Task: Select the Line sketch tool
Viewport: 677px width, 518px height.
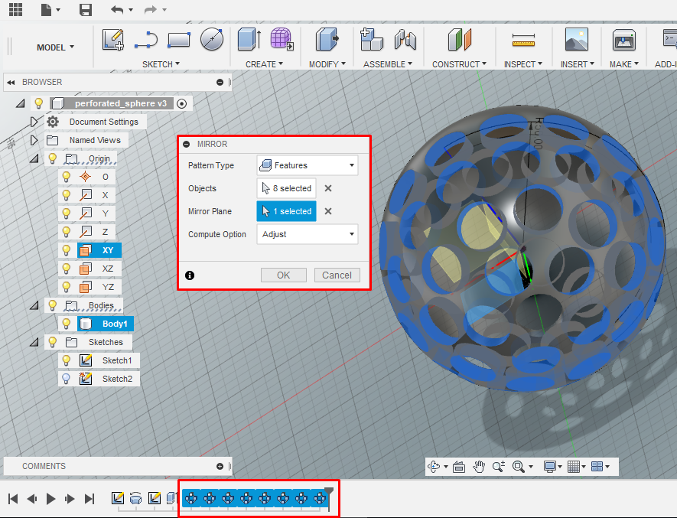Action: coord(146,41)
